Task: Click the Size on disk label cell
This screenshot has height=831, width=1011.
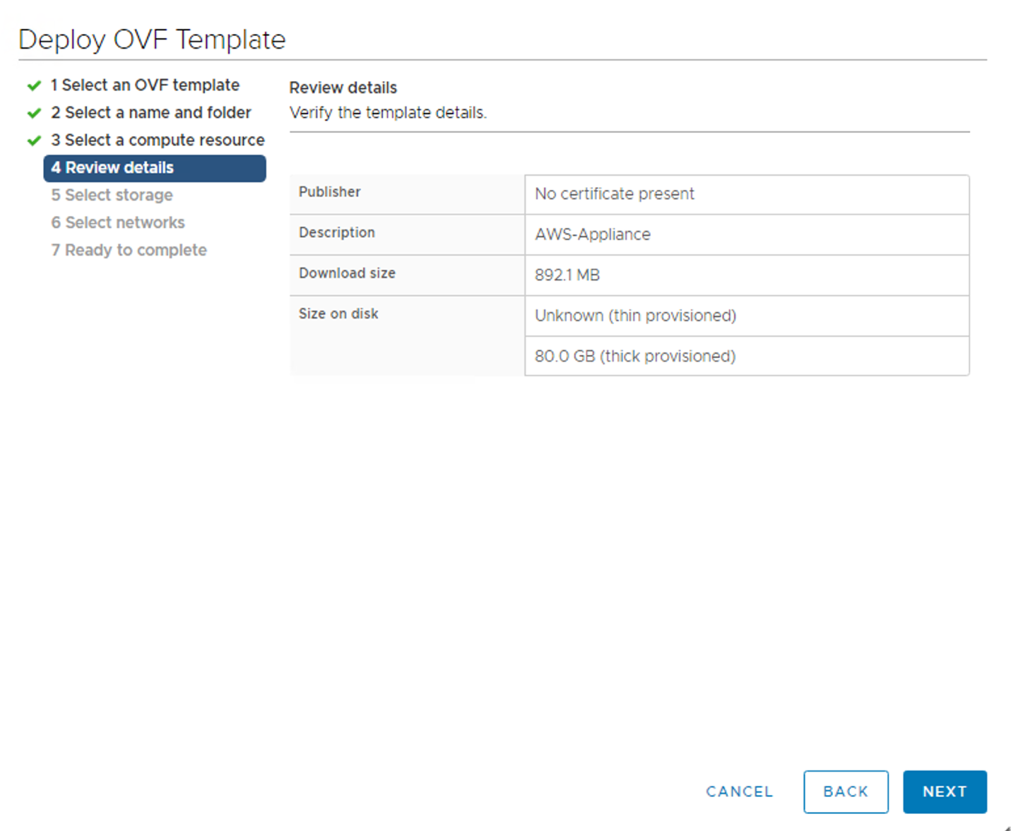Action: point(338,313)
